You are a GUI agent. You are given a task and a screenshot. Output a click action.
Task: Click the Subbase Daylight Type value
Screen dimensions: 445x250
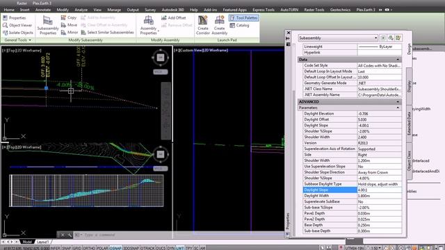tap(380, 184)
